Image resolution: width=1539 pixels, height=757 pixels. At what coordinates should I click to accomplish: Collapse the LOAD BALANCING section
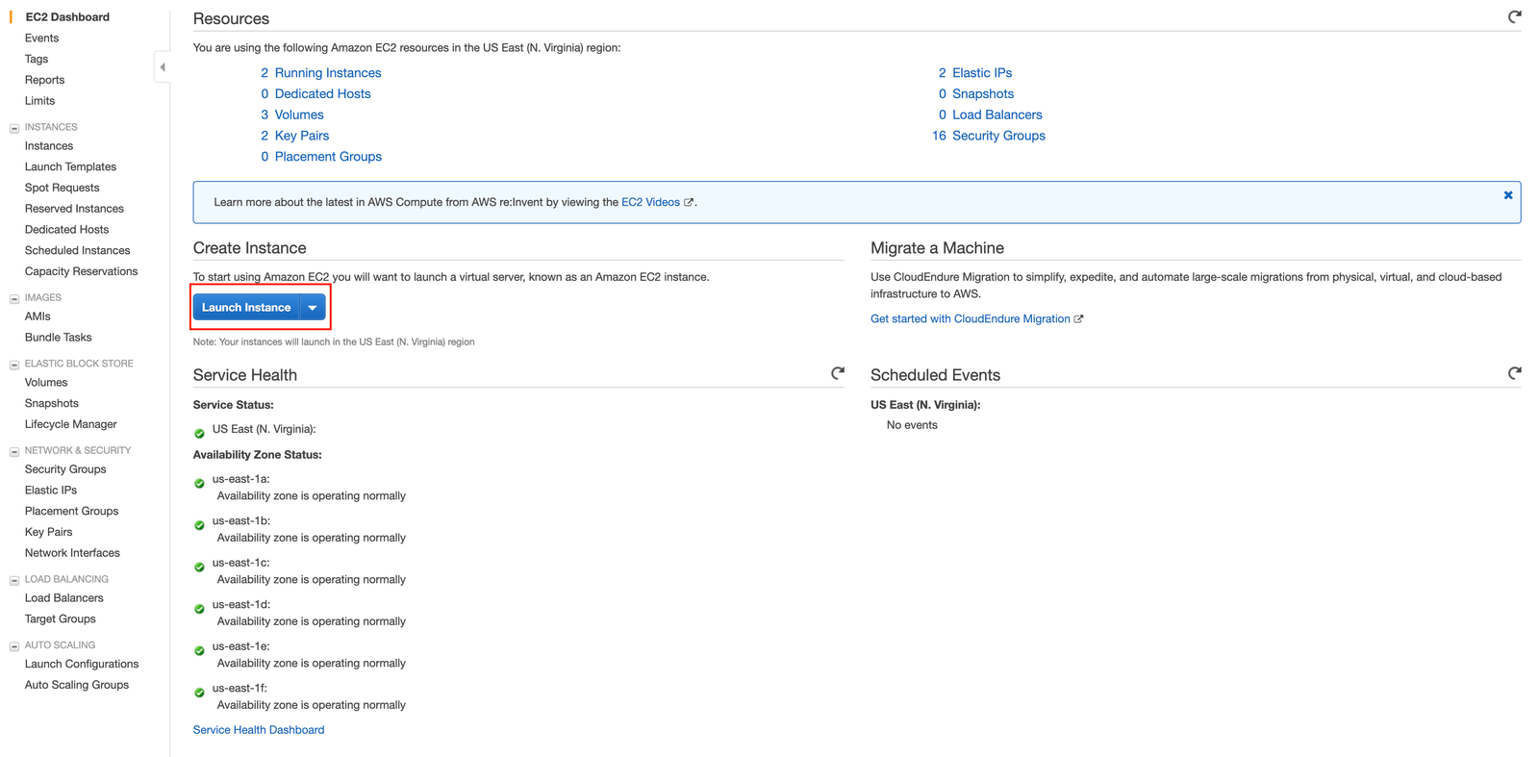tap(14, 580)
